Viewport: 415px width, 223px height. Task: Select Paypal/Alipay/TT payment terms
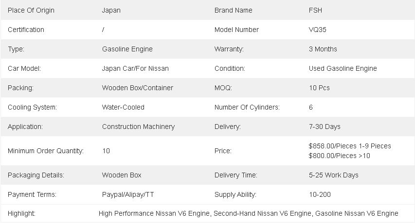click(x=128, y=194)
